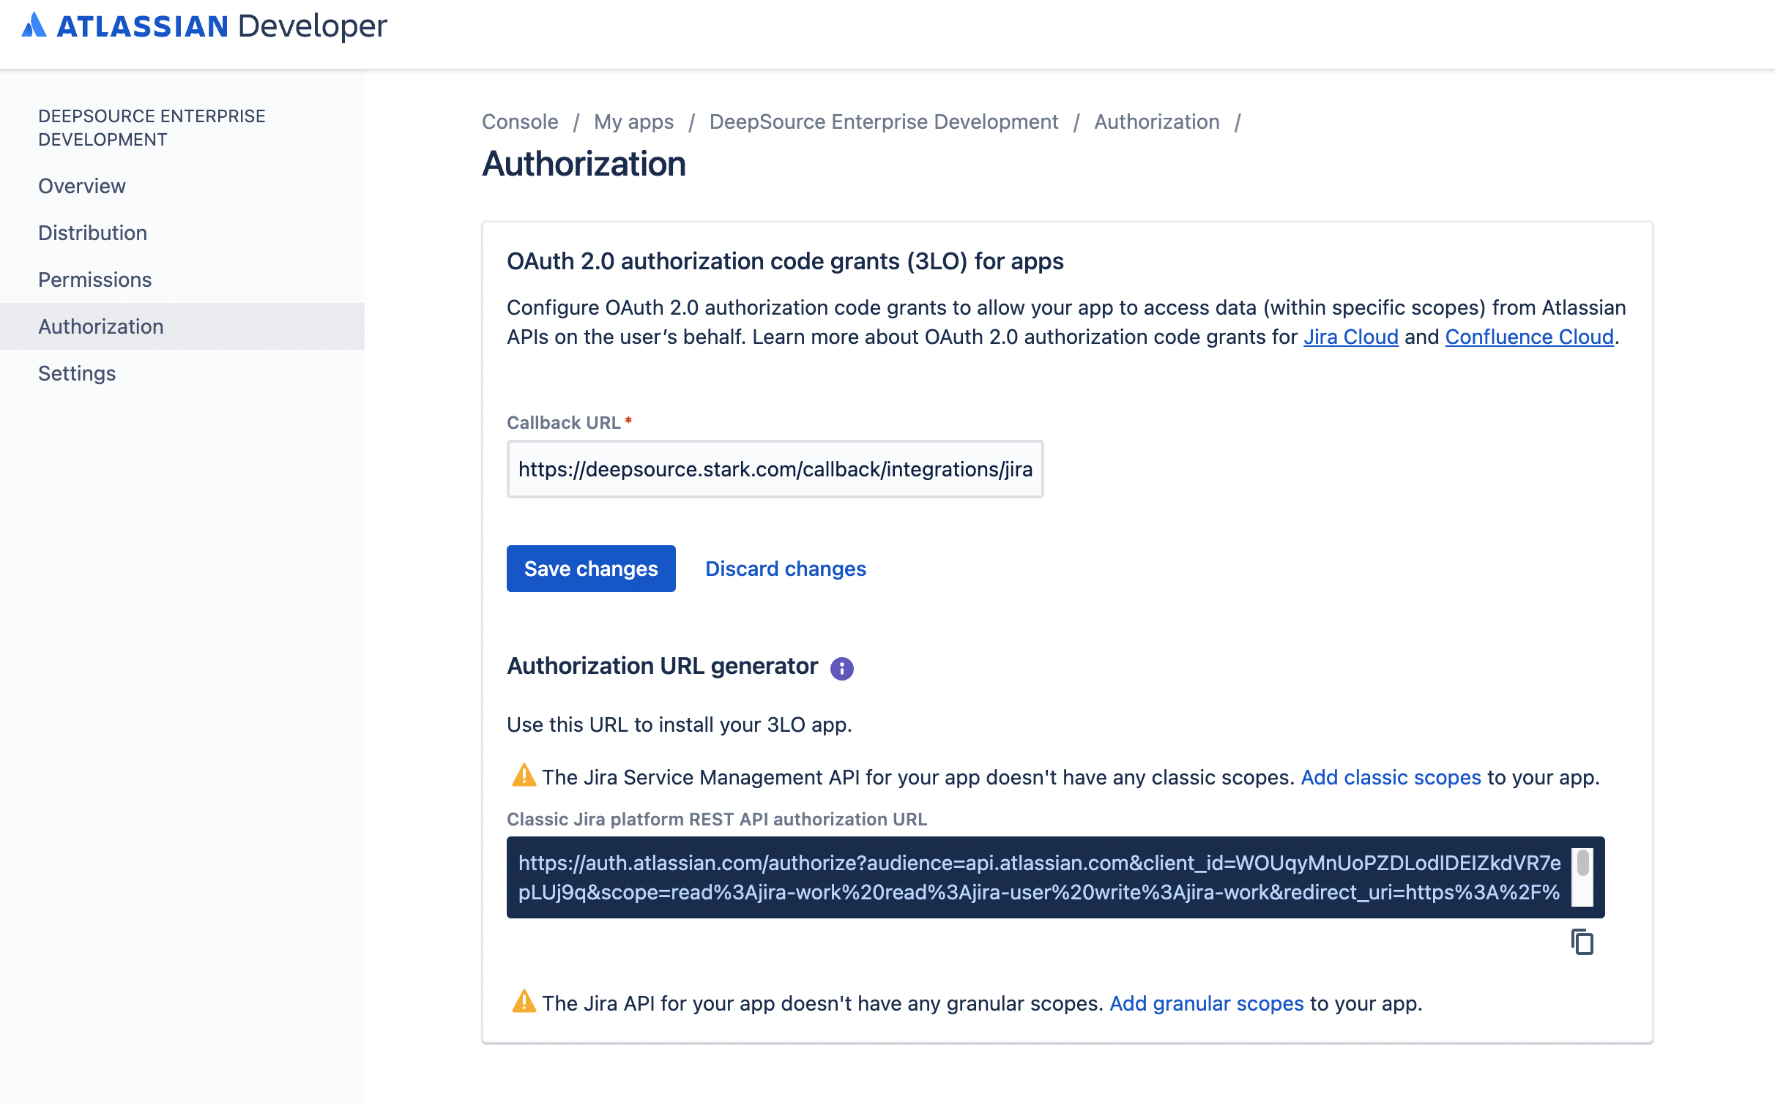Image resolution: width=1775 pixels, height=1105 pixels.
Task: Open the Overview sidebar section
Action: 81,186
